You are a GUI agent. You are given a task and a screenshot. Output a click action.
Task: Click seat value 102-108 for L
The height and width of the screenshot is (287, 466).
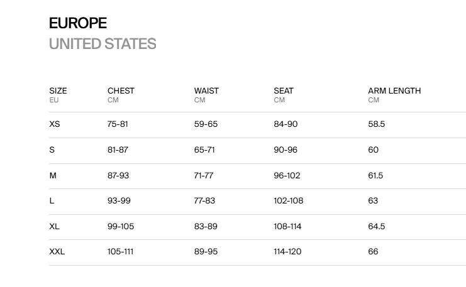(x=289, y=201)
